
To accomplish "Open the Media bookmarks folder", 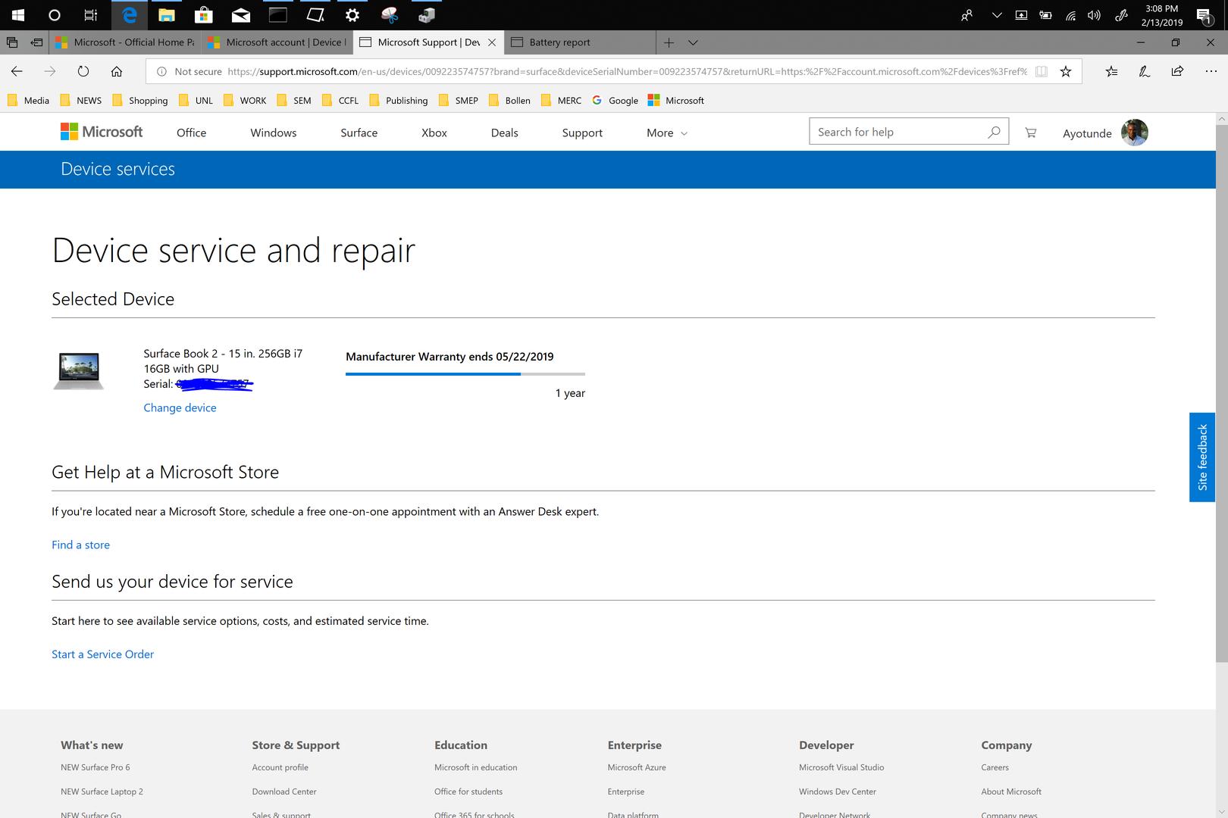I will pos(28,100).
